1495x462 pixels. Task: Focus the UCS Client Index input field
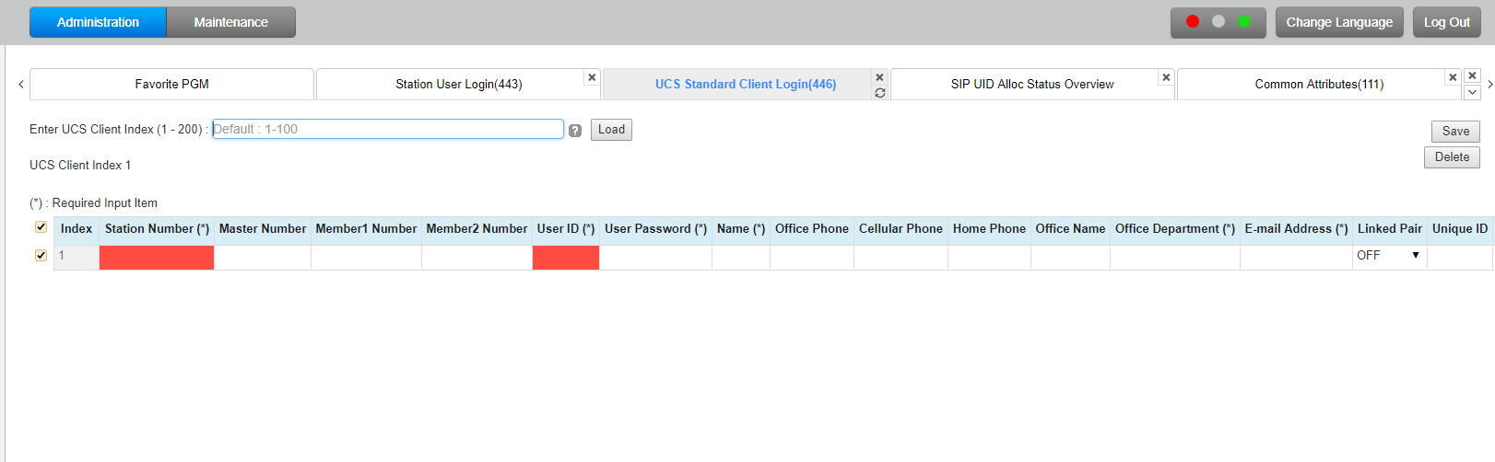tap(387, 129)
